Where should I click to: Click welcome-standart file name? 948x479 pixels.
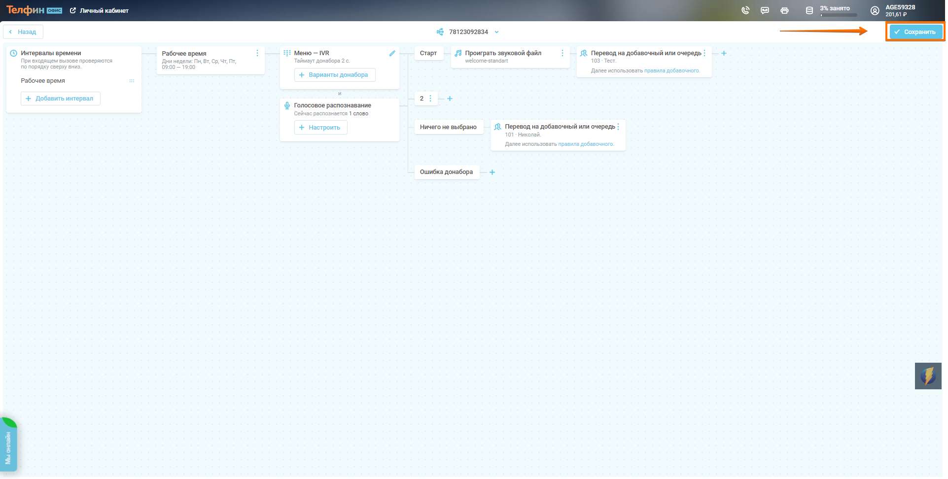[x=487, y=61]
